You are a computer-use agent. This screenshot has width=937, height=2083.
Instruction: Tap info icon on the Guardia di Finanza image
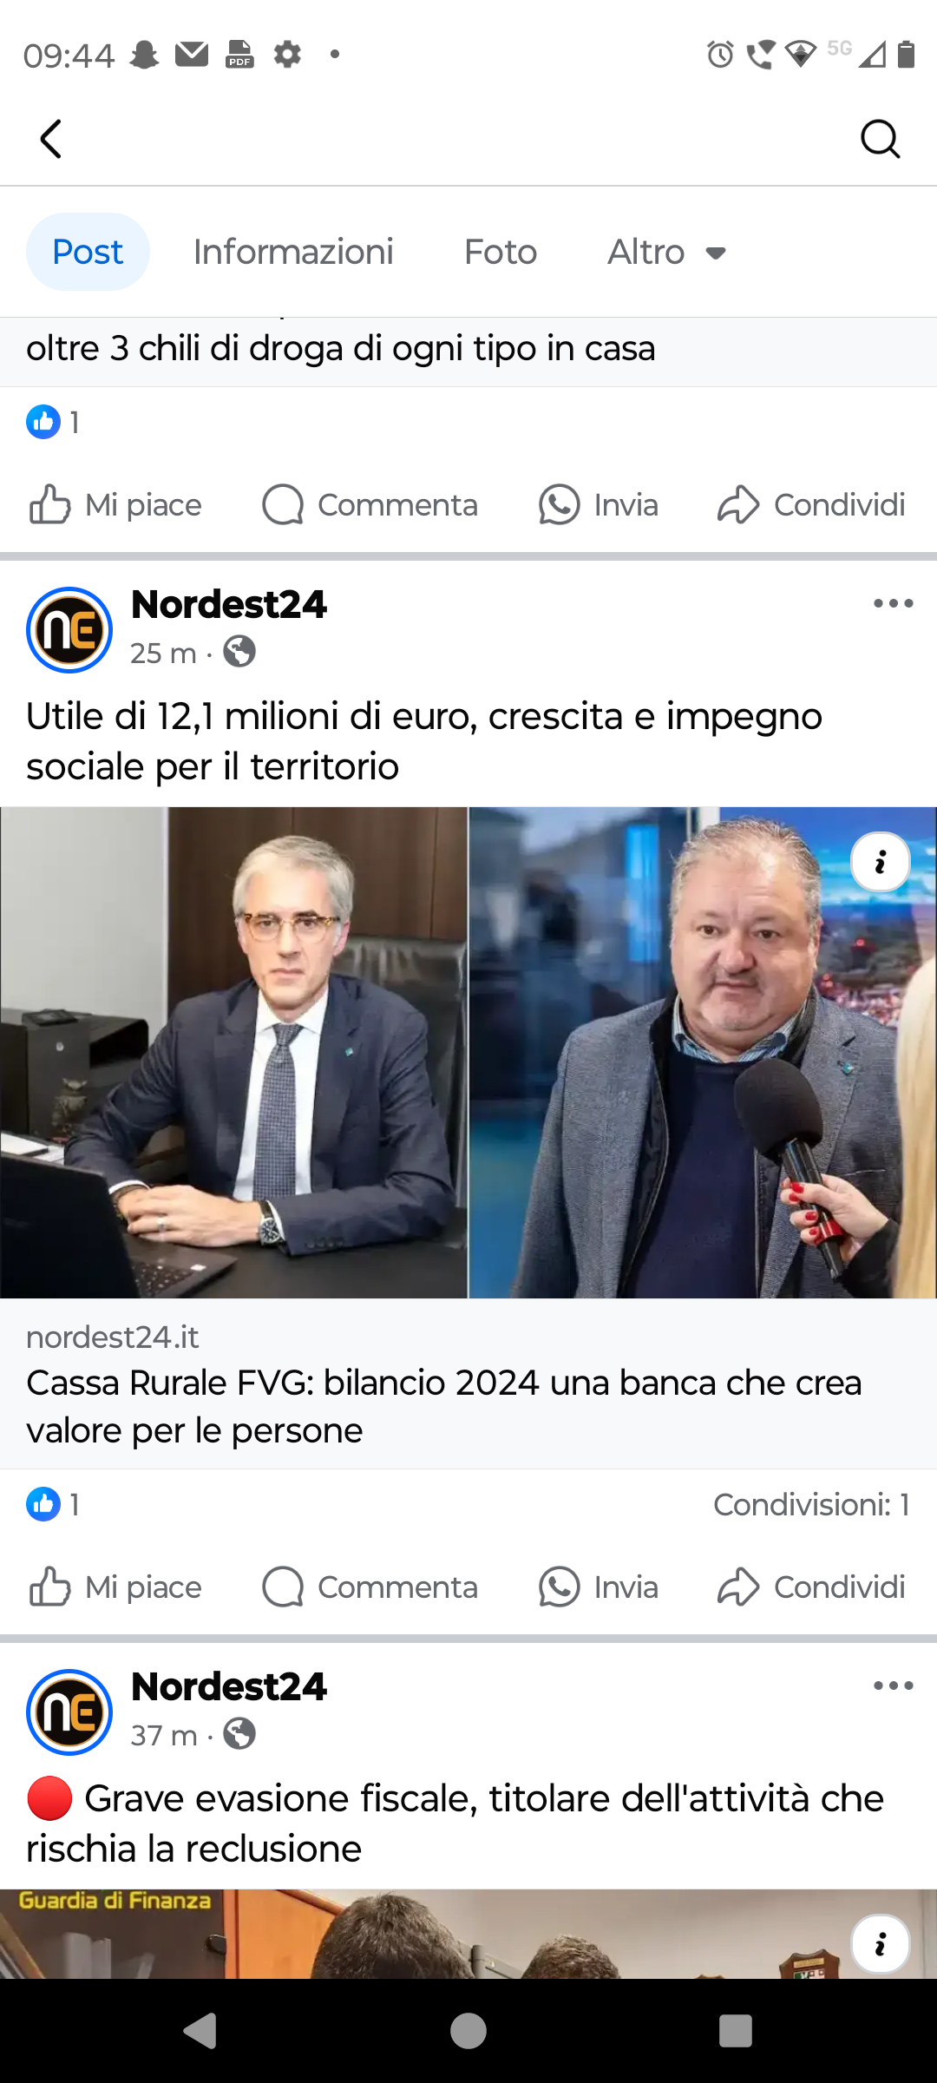[881, 1944]
